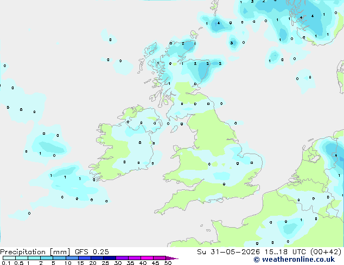Click the '15..18 UTC' time range text
This screenshot has height=265, width=344.
click(x=285, y=252)
